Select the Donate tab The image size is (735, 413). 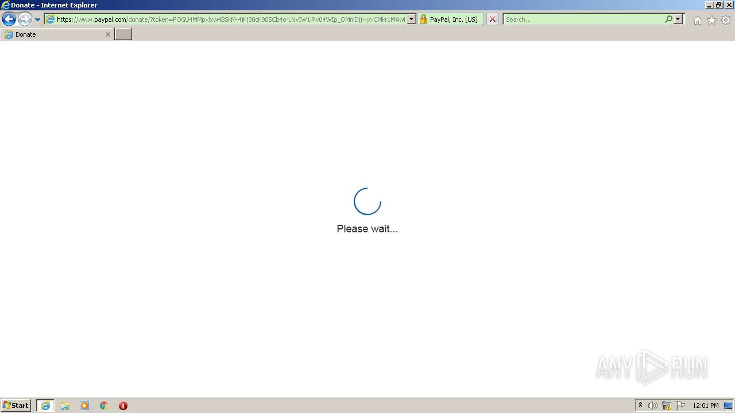[x=56, y=34]
